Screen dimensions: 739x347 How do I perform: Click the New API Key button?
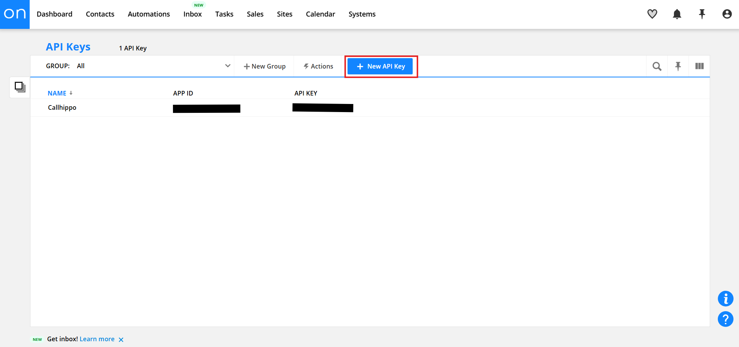pos(380,66)
